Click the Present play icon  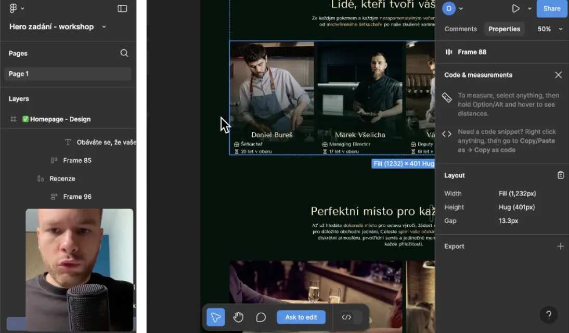coord(515,8)
